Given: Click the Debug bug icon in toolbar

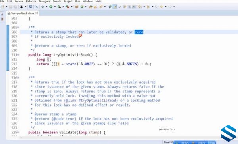Looking at the screenshot, I should click(43, 7).
